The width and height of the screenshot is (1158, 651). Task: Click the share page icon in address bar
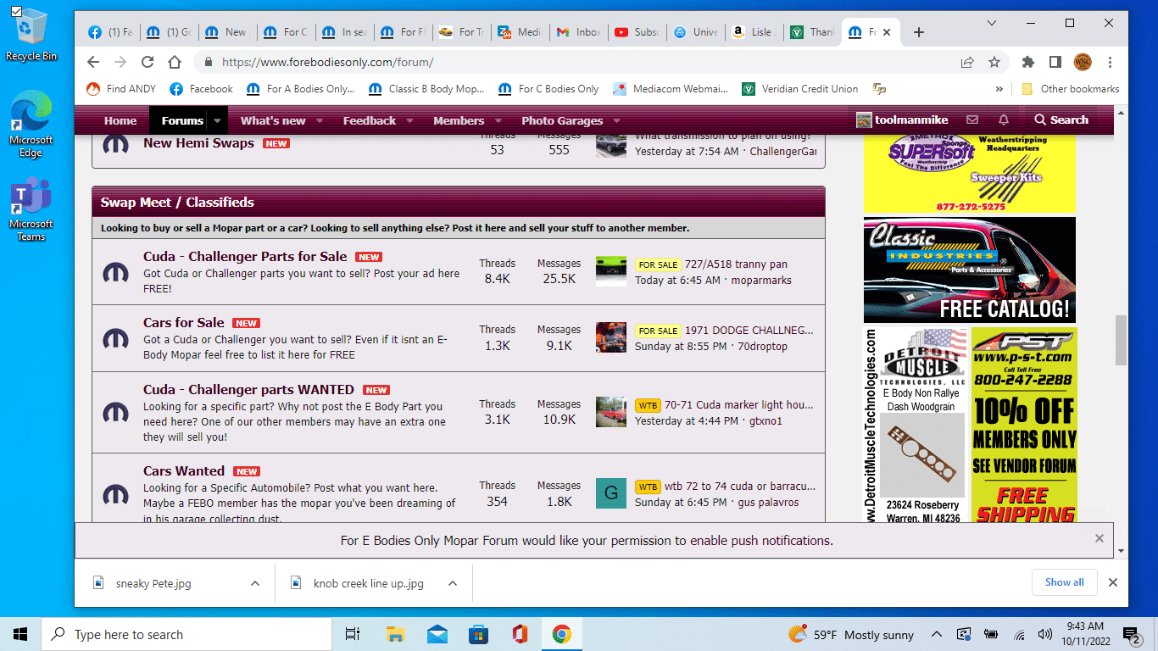click(967, 62)
